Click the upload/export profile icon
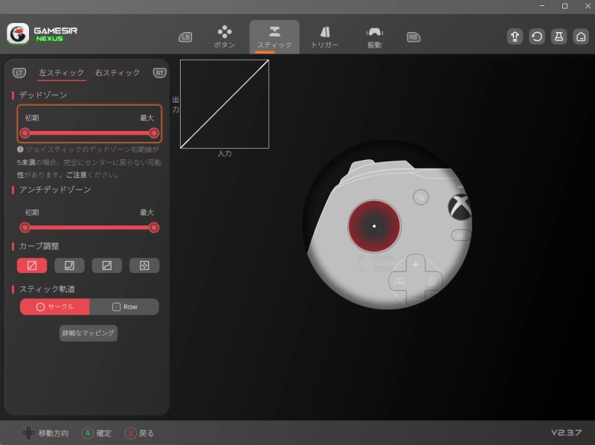This screenshot has height=445, width=595. click(x=515, y=37)
